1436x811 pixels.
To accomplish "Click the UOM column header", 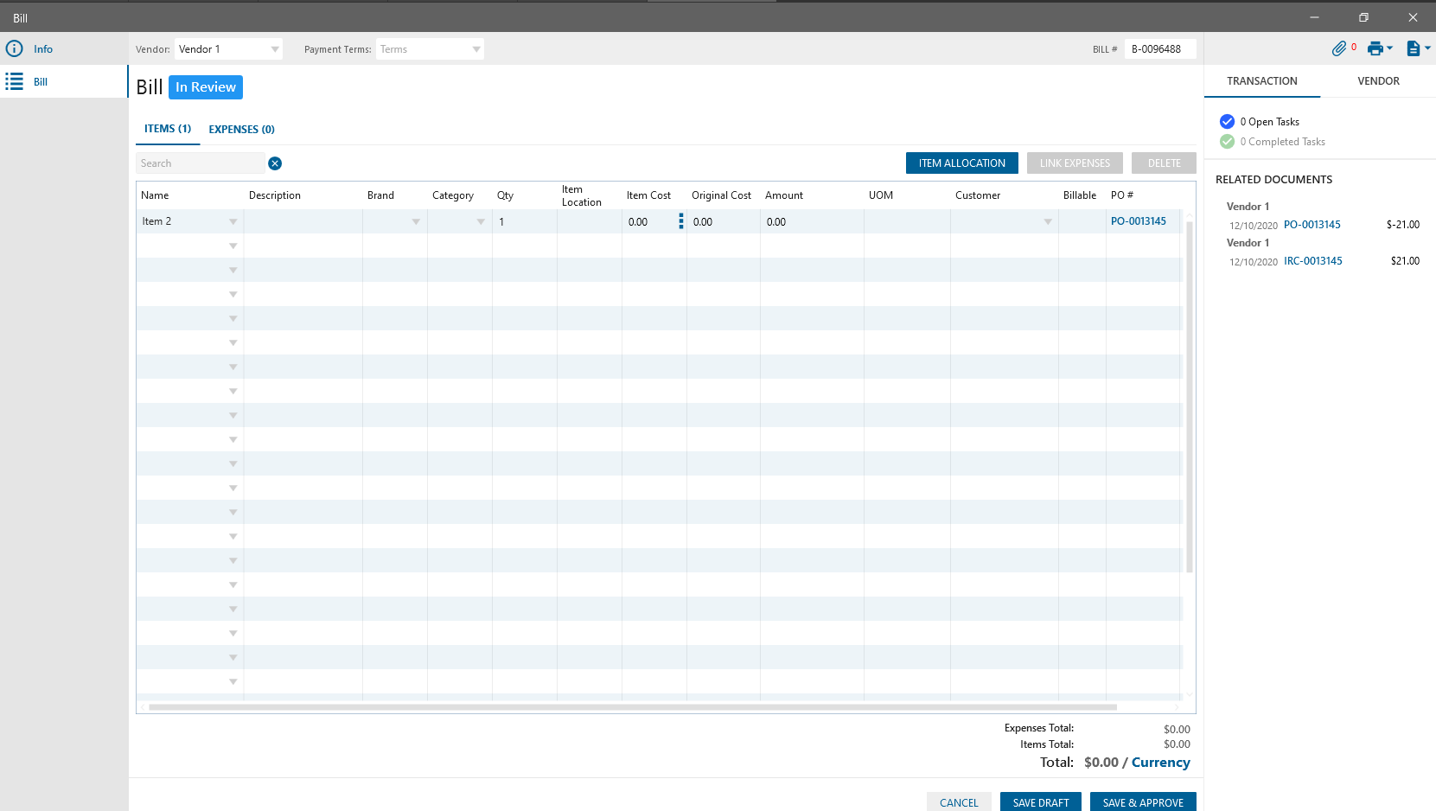I will pos(881,195).
